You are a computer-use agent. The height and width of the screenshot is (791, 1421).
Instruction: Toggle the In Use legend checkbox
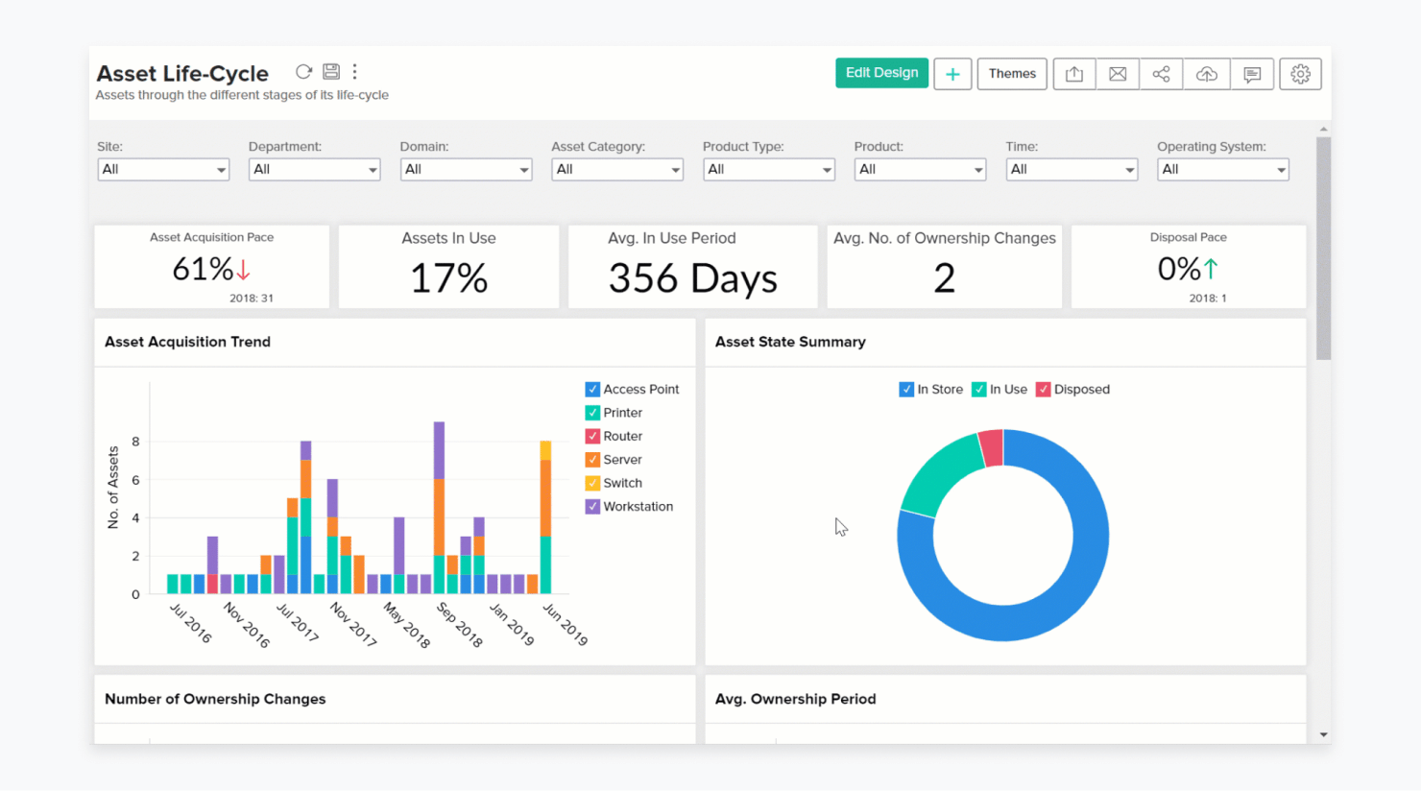pos(979,390)
